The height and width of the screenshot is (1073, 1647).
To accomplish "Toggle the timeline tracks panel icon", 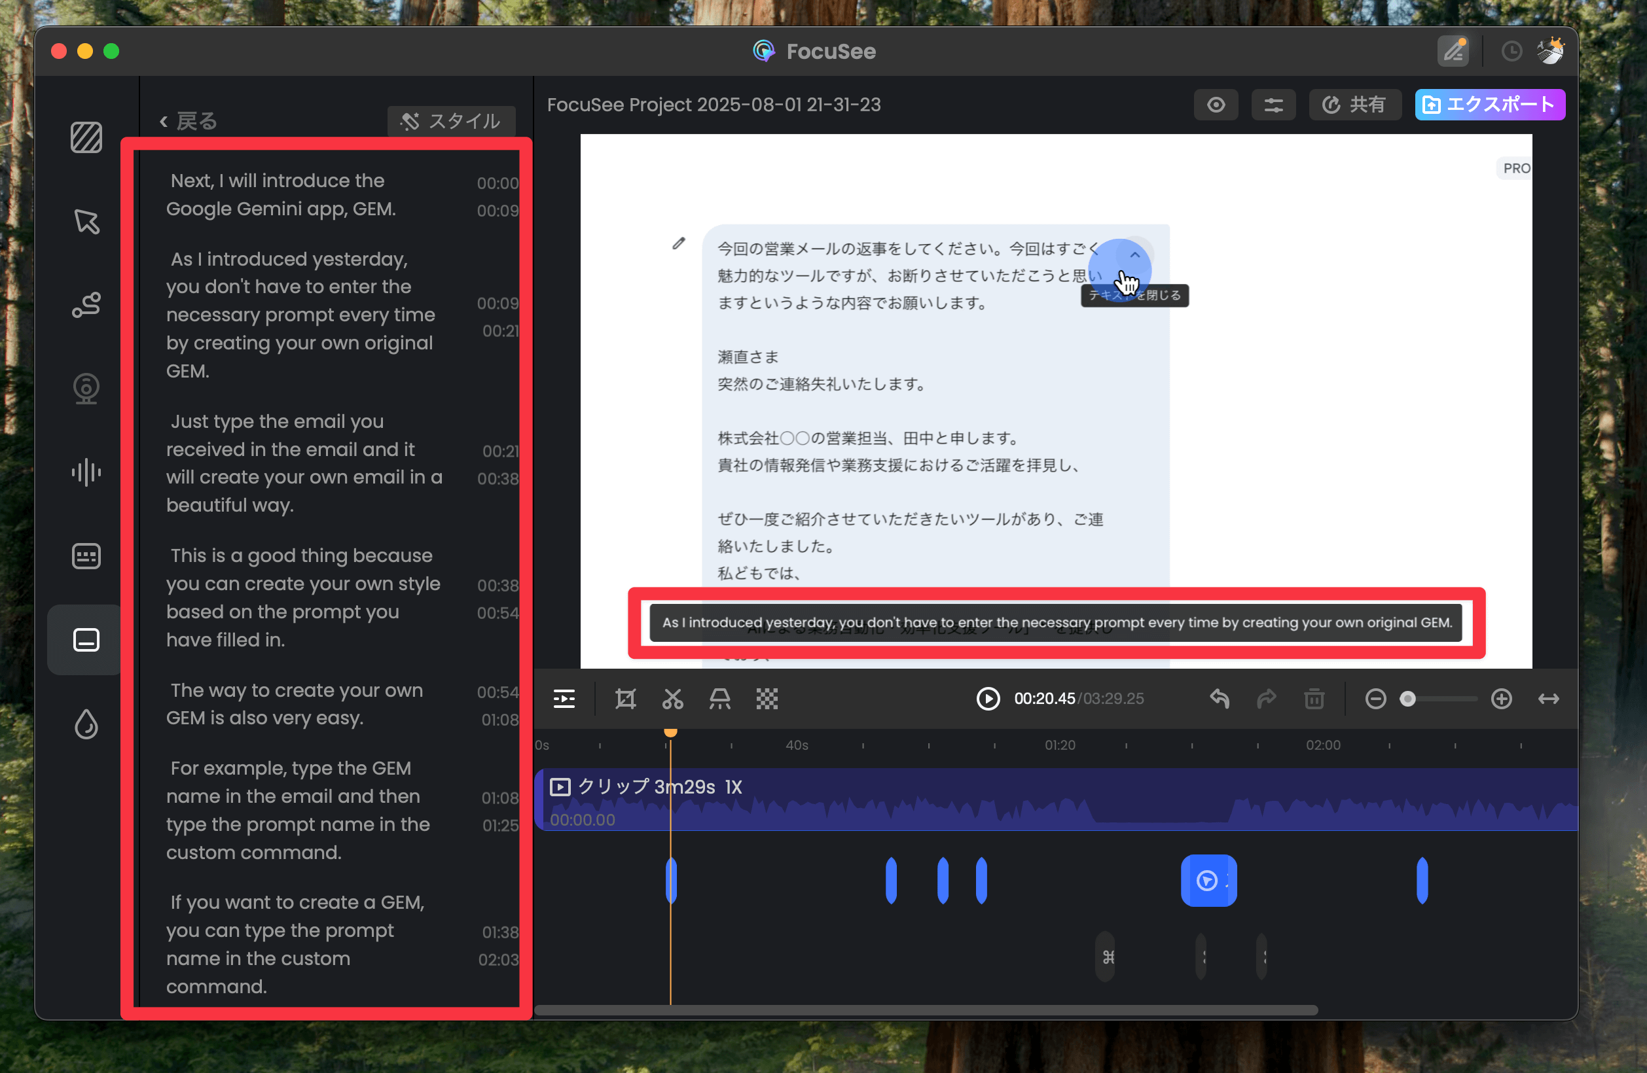I will click(564, 698).
